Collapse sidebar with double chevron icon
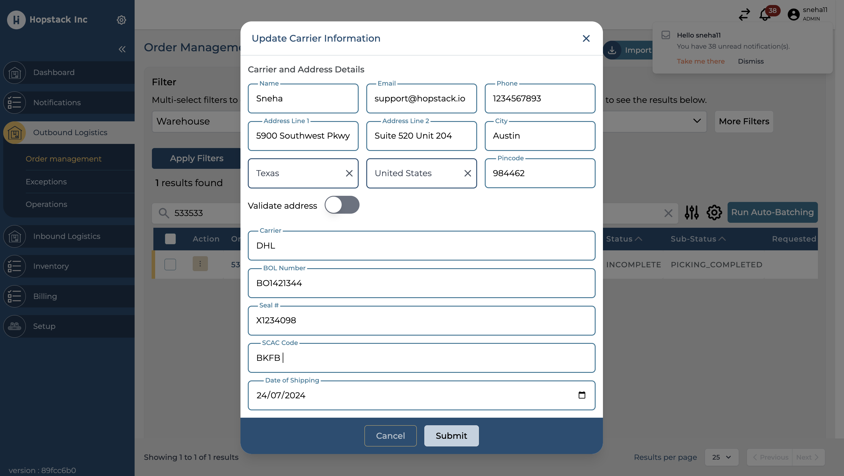 pyautogui.click(x=122, y=49)
